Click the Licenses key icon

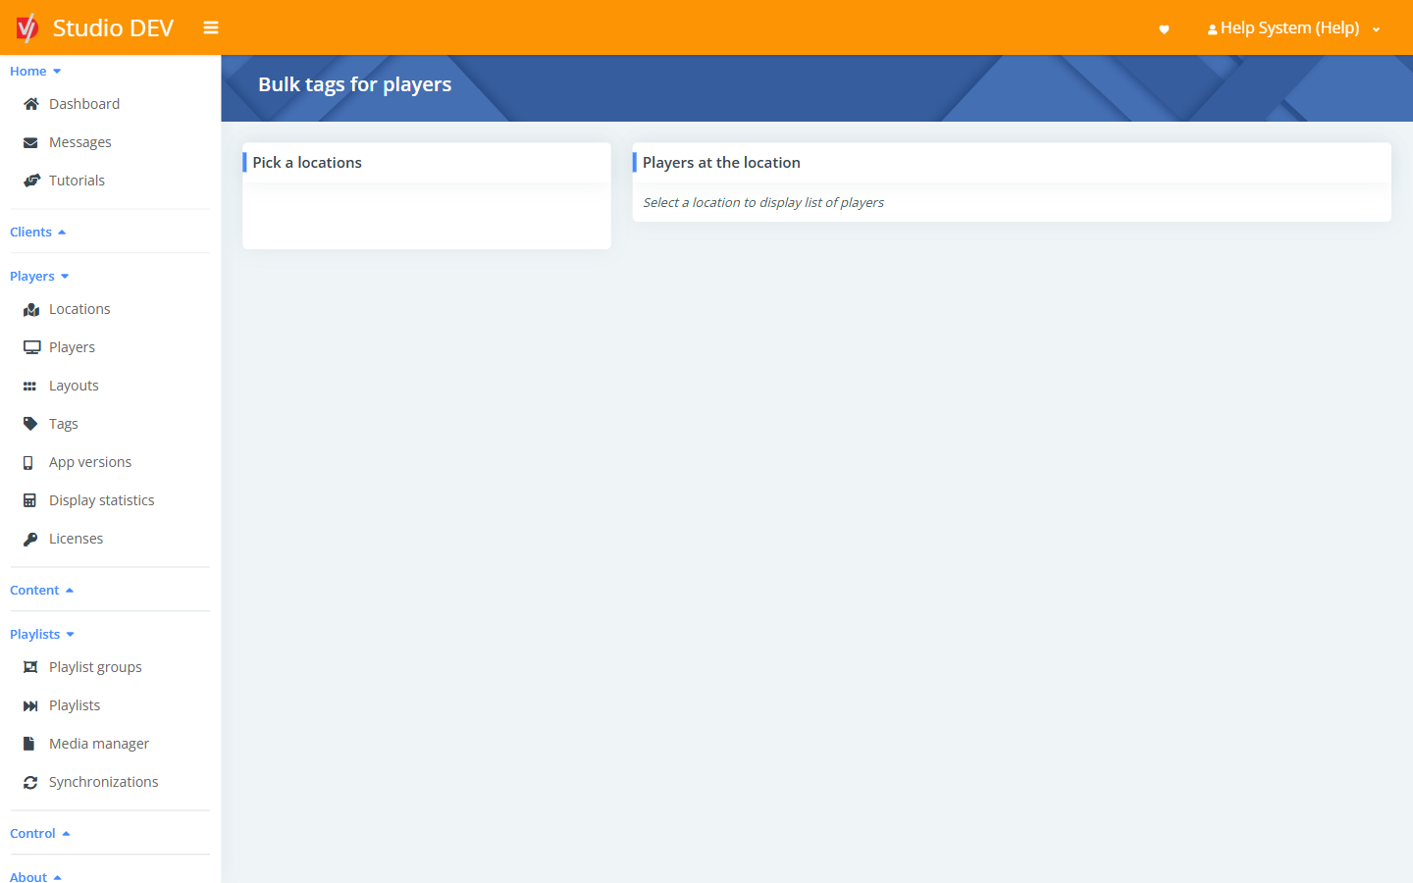click(30, 539)
